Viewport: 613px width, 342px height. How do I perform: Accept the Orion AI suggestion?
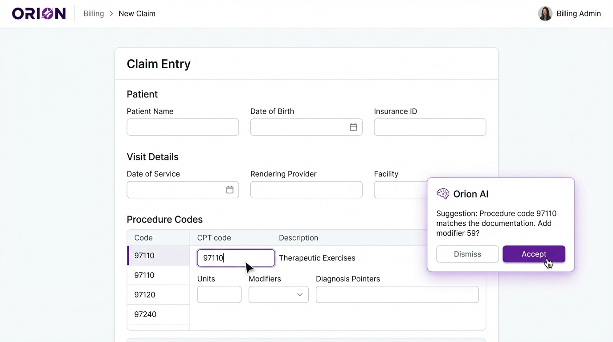[x=533, y=254]
